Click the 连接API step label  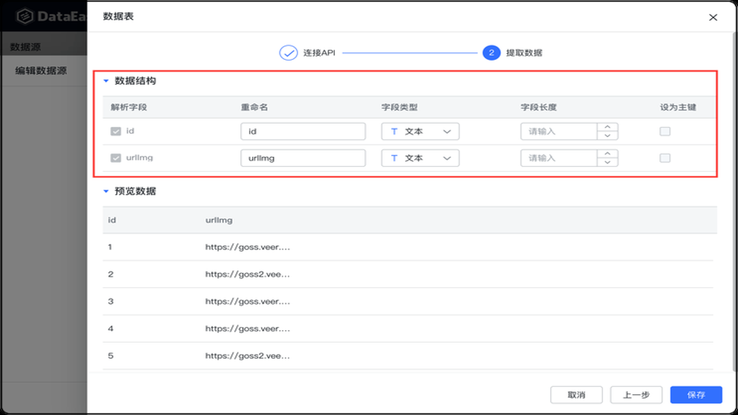[319, 52]
